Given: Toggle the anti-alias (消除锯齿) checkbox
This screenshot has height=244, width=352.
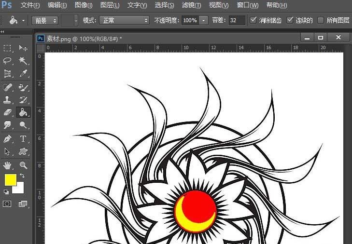Looking at the screenshot, I should point(253,20).
